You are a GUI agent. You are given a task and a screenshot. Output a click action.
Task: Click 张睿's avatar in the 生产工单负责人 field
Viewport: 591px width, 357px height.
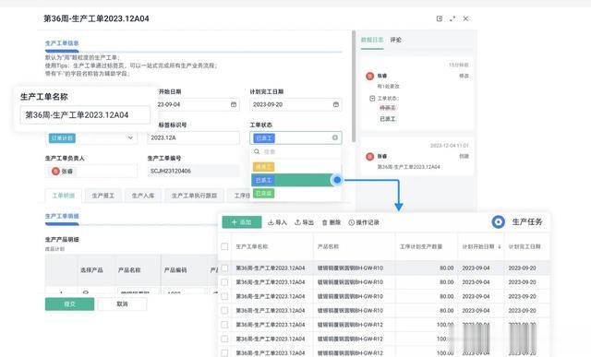point(55,171)
